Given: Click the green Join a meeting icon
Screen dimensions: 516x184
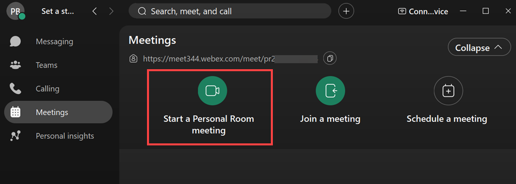Looking at the screenshot, I should coord(330,91).
